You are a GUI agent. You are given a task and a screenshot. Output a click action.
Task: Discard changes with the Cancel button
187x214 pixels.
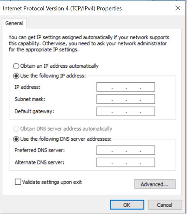(165, 205)
